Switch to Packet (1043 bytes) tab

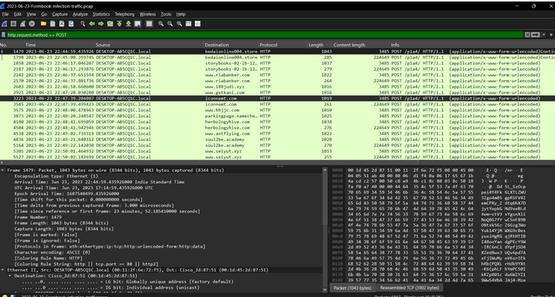point(352,288)
